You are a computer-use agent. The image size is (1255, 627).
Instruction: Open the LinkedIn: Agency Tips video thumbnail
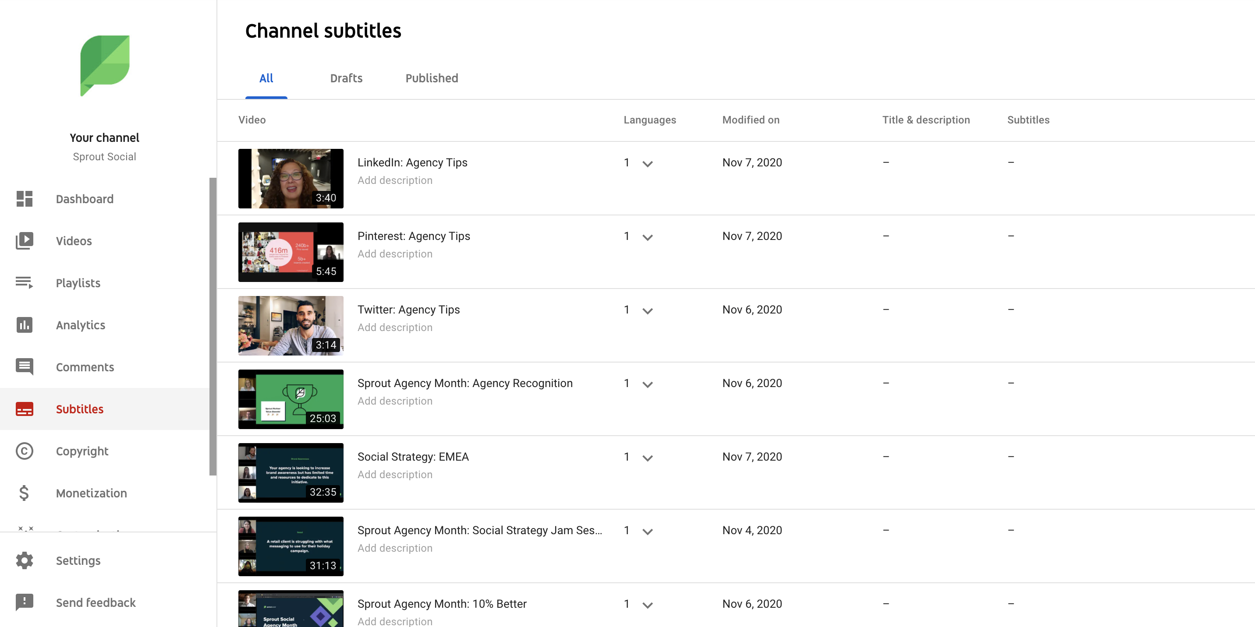(x=291, y=179)
